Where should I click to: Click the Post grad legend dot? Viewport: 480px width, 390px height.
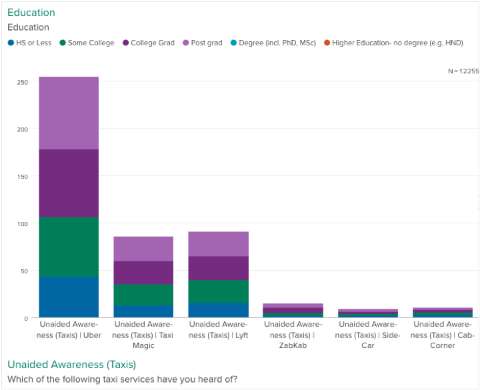point(186,43)
